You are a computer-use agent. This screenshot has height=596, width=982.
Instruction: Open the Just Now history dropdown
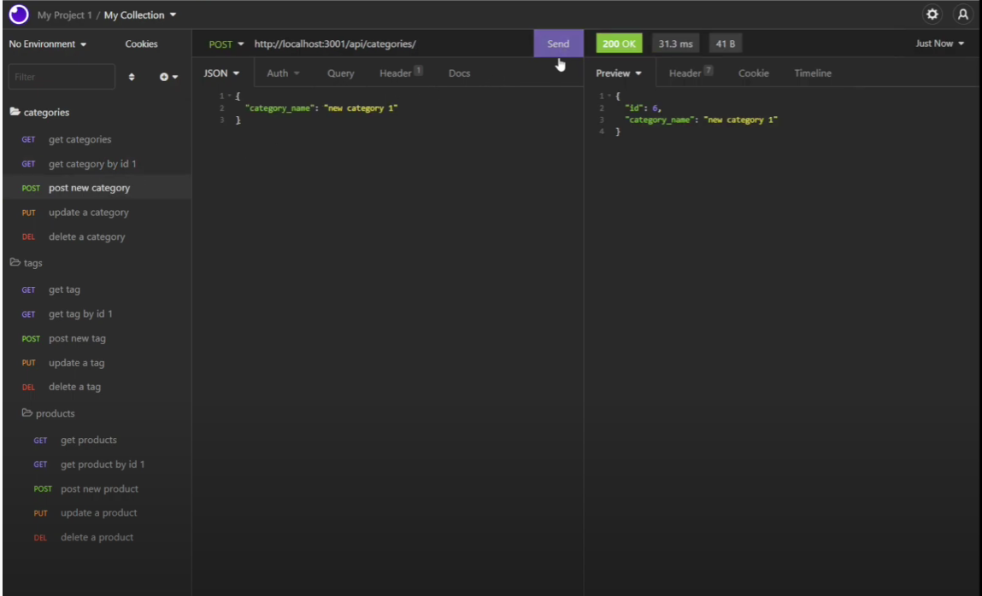[x=939, y=44]
